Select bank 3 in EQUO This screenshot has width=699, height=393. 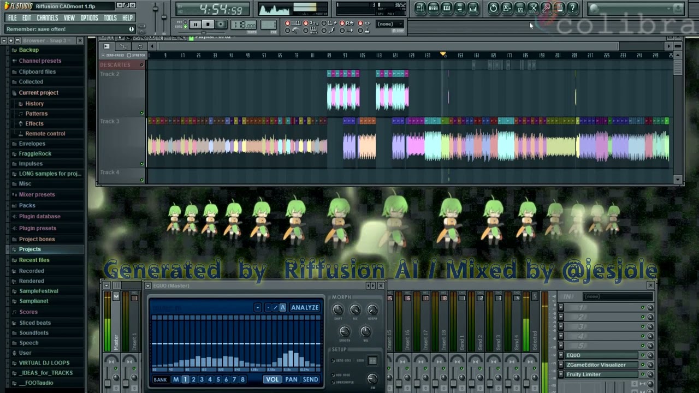pos(202,379)
